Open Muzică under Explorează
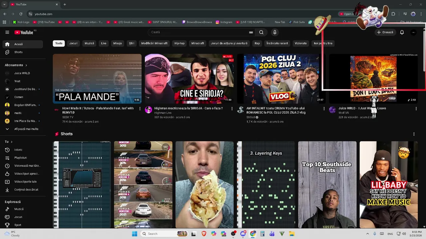Screen dimensions: 426x239 23,209
